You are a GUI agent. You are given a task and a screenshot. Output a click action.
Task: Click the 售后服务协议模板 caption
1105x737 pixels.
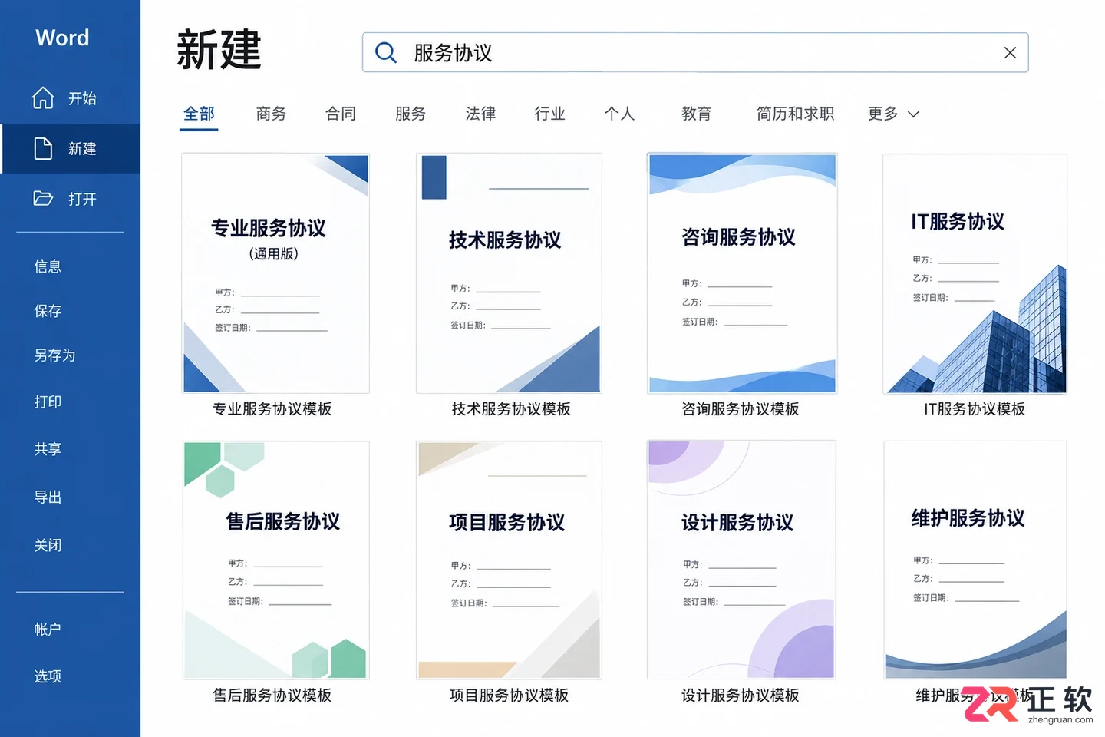click(272, 696)
